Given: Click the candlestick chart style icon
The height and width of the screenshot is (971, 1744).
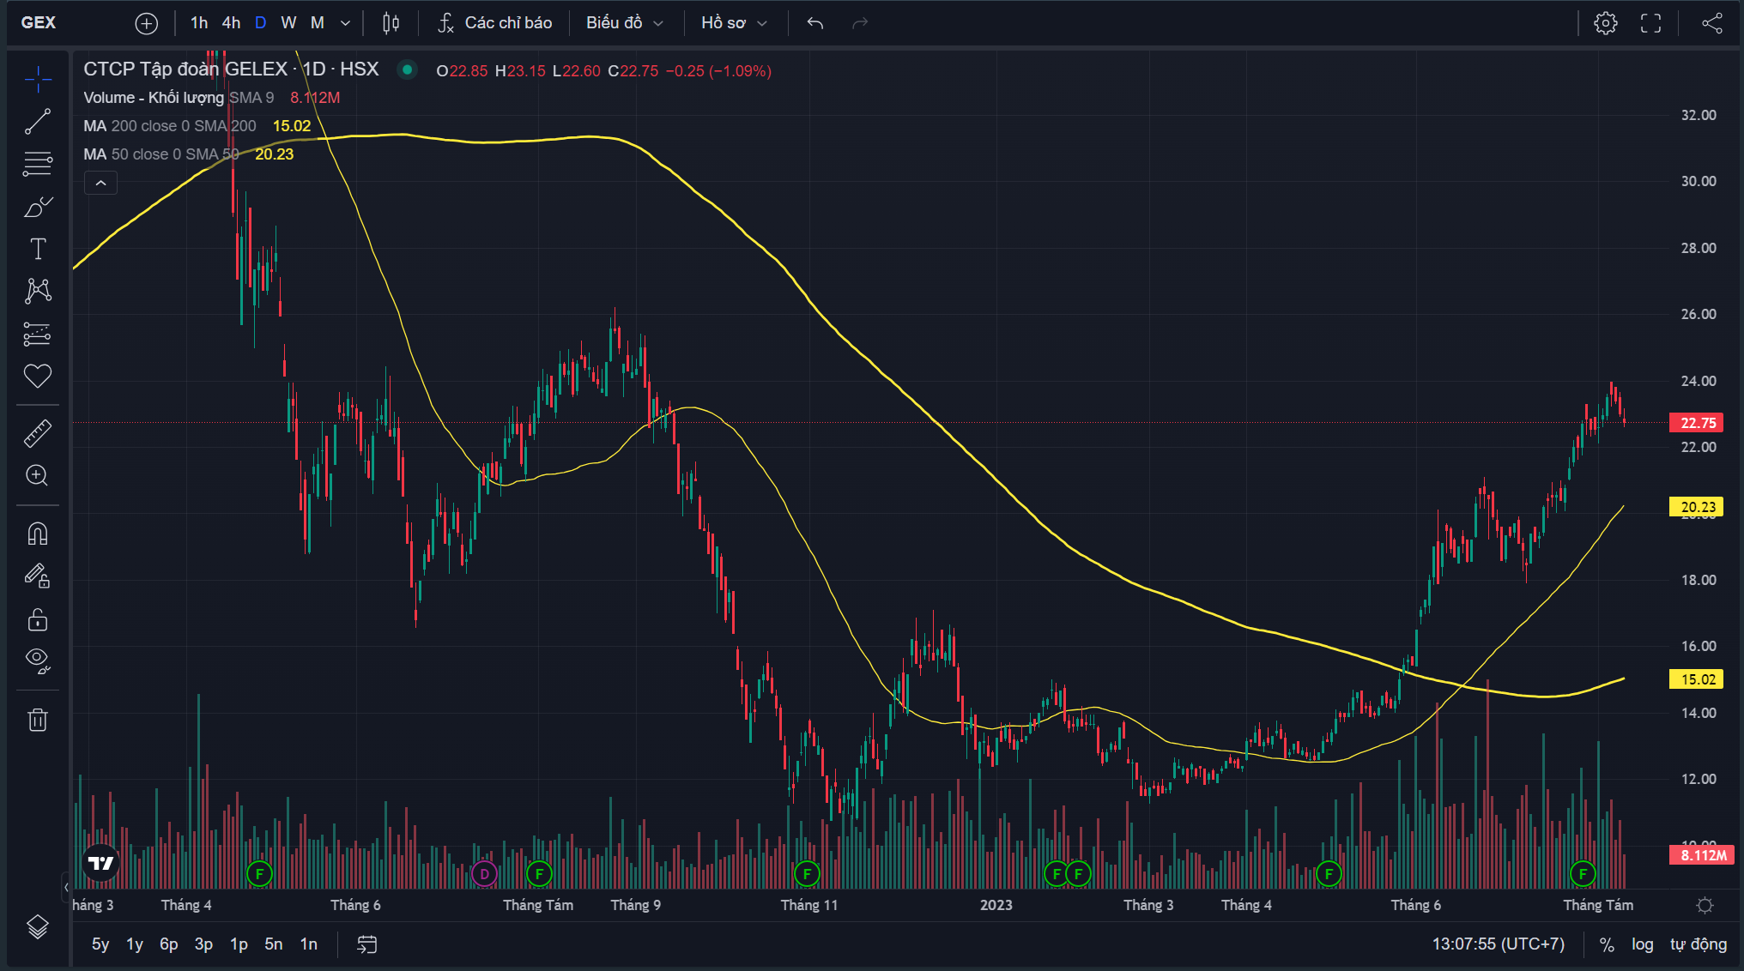Looking at the screenshot, I should [391, 23].
